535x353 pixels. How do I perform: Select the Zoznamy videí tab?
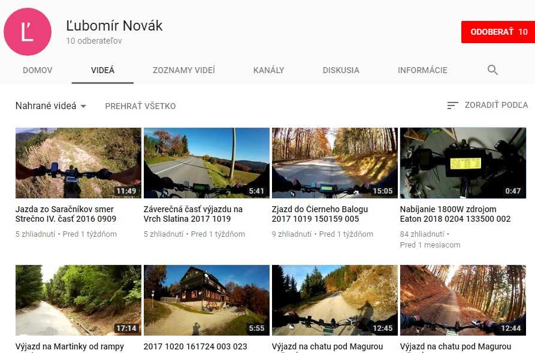tap(184, 70)
